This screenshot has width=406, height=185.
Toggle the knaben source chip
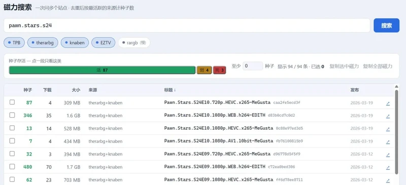[x=75, y=43]
